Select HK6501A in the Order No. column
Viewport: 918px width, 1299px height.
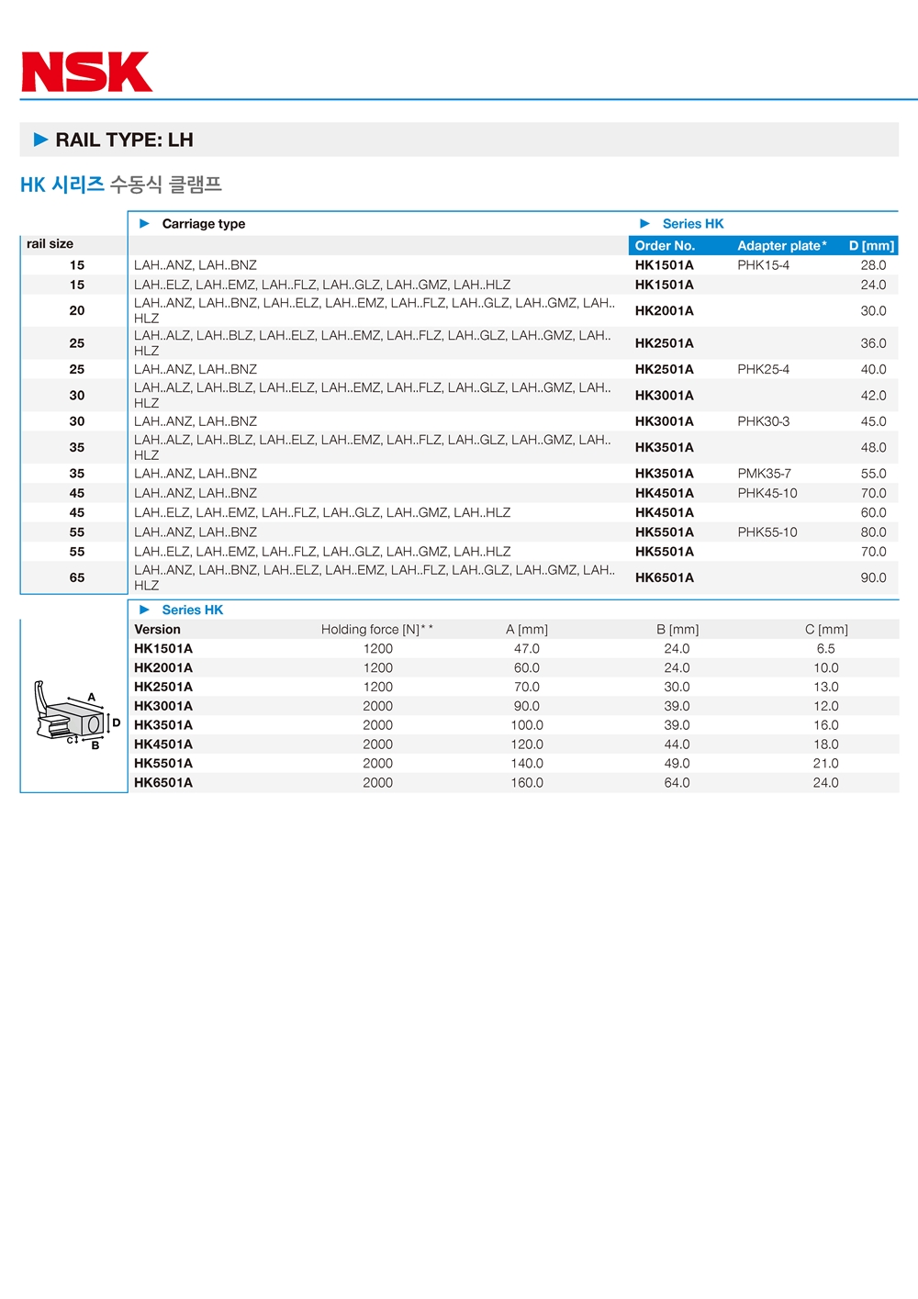click(x=665, y=578)
